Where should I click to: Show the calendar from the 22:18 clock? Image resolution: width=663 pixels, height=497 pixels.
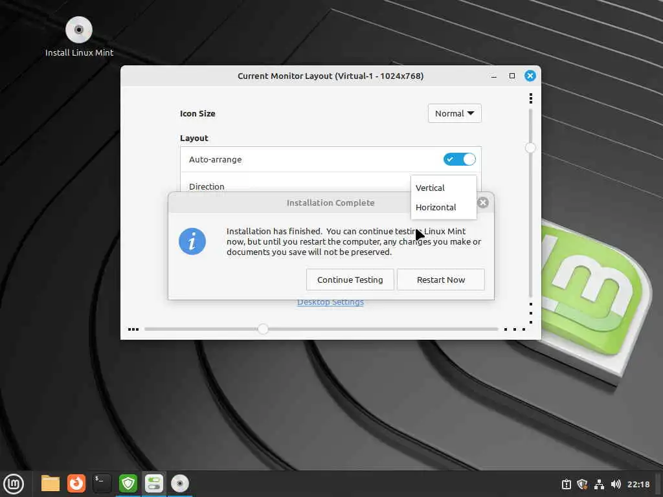638,484
